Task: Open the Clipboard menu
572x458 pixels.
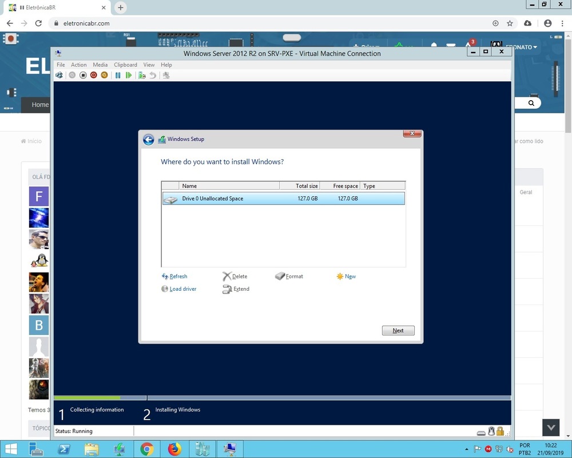Action: pos(125,65)
